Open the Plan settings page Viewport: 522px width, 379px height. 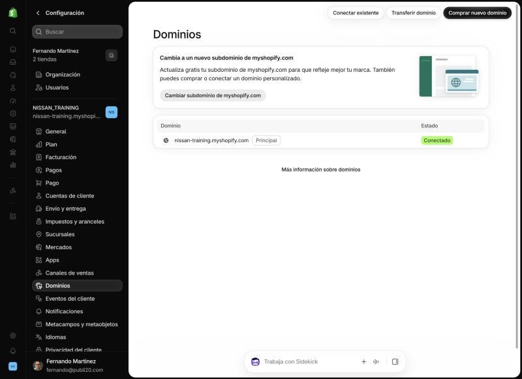tap(77, 144)
